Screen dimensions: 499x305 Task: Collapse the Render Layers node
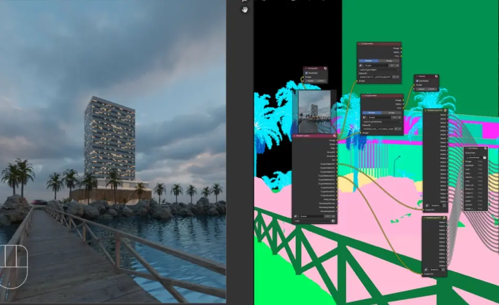coord(294,136)
